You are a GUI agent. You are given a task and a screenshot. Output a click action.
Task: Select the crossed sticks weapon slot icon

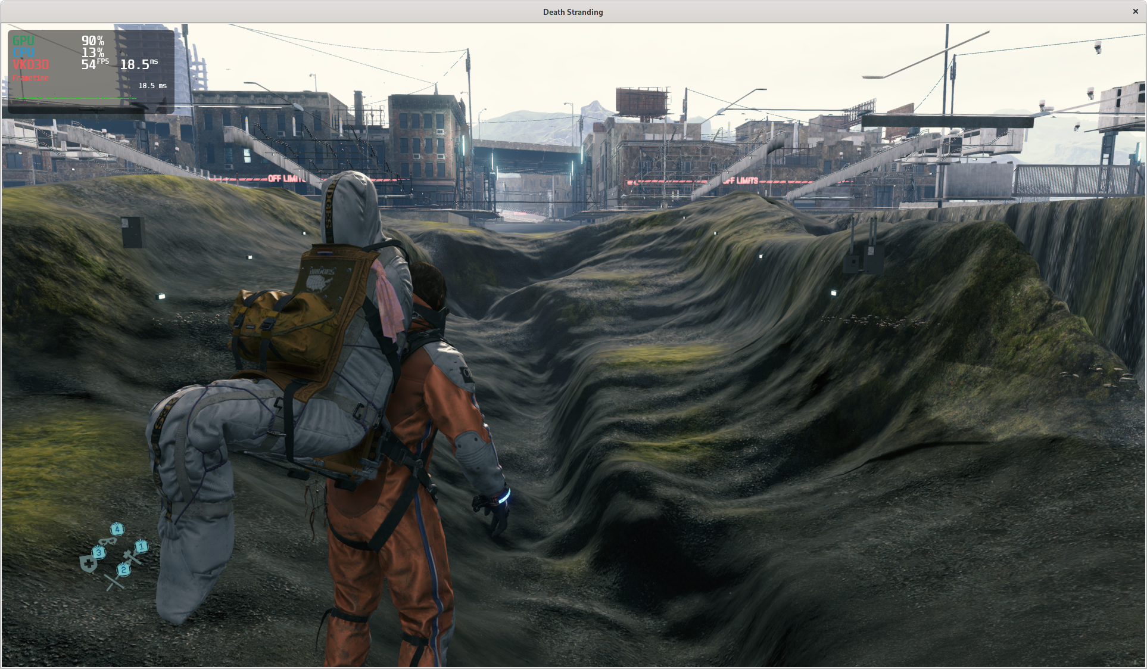coord(114,582)
